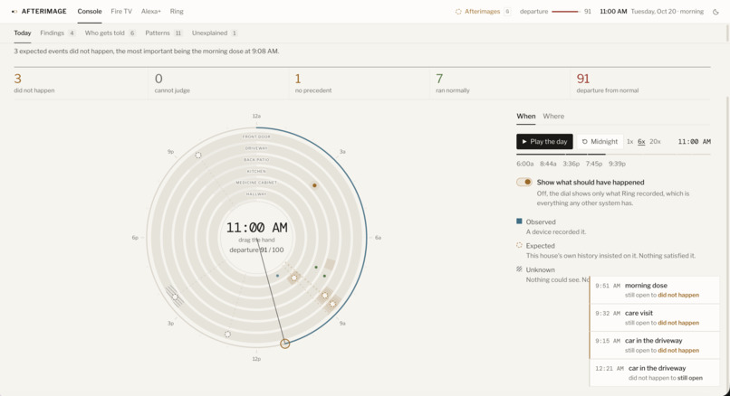The width and height of the screenshot is (730, 396).
Task: Set playback speed to 20x
Action: pos(655,141)
